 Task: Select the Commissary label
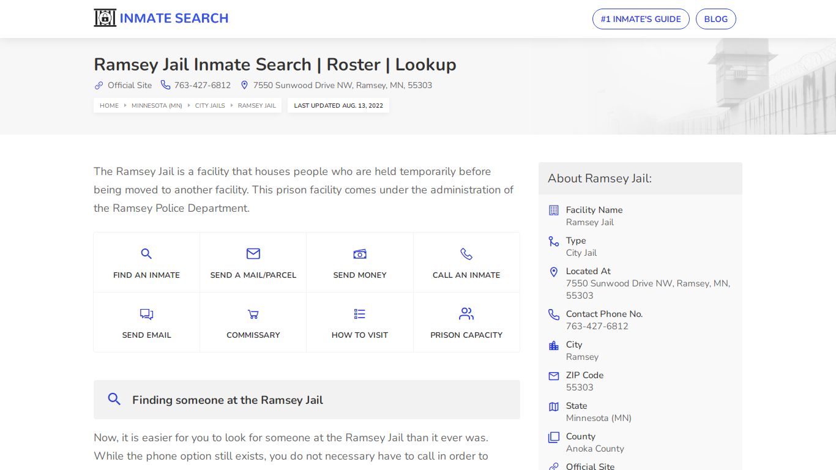[x=253, y=335]
